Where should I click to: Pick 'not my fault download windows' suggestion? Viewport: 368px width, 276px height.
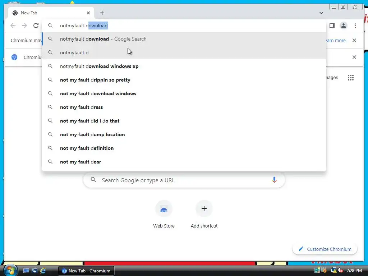[184, 93]
